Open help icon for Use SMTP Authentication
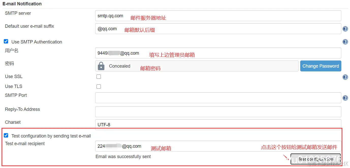The image size is (350, 168). [x=345, y=42]
